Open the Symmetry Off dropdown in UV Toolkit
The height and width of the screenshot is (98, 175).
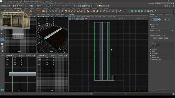[157, 31]
